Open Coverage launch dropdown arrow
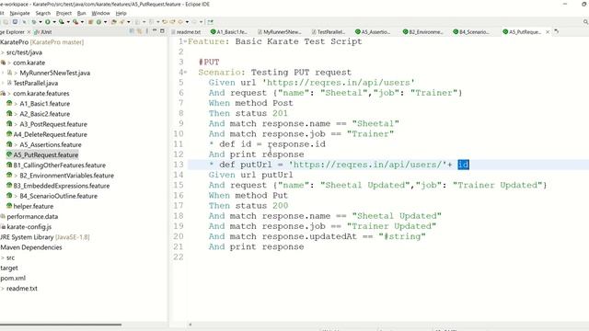Image resolution: width=589 pixels, height=331 pixels. [68, 22]
